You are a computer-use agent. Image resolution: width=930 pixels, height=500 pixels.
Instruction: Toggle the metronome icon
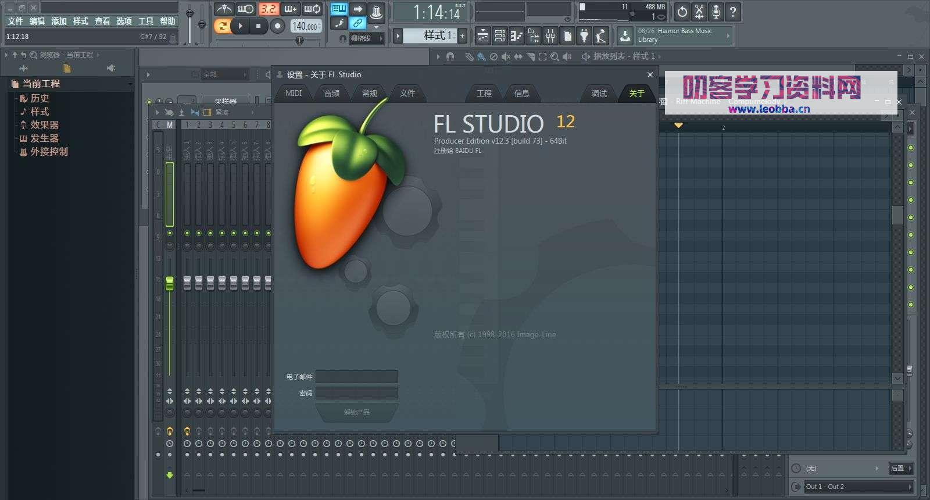224,9
